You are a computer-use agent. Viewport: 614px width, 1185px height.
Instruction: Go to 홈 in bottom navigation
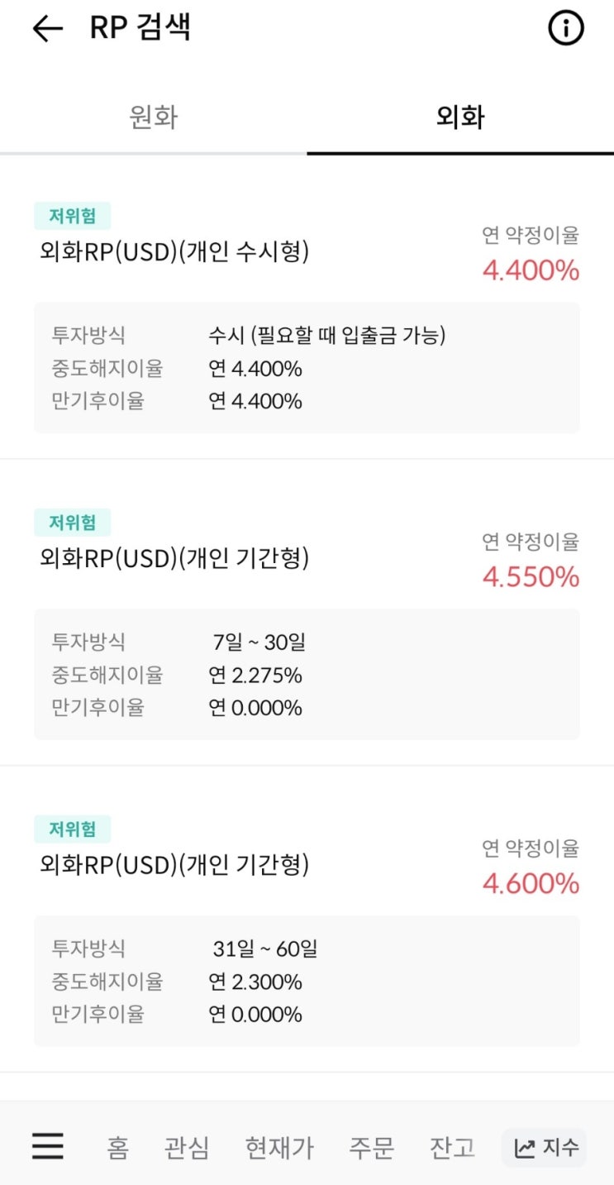[x=117, y=1148]
